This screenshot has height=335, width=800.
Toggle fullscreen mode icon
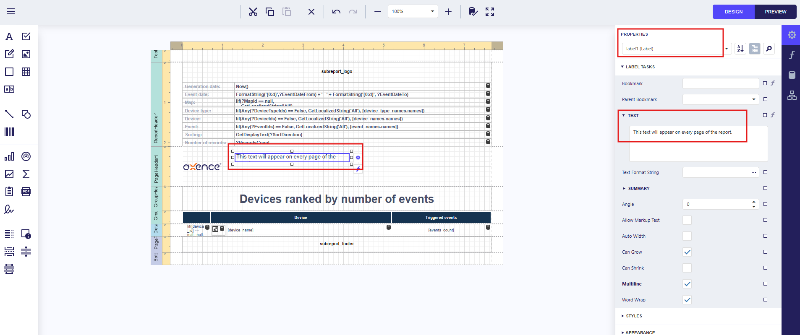click(x=490, y=12)
